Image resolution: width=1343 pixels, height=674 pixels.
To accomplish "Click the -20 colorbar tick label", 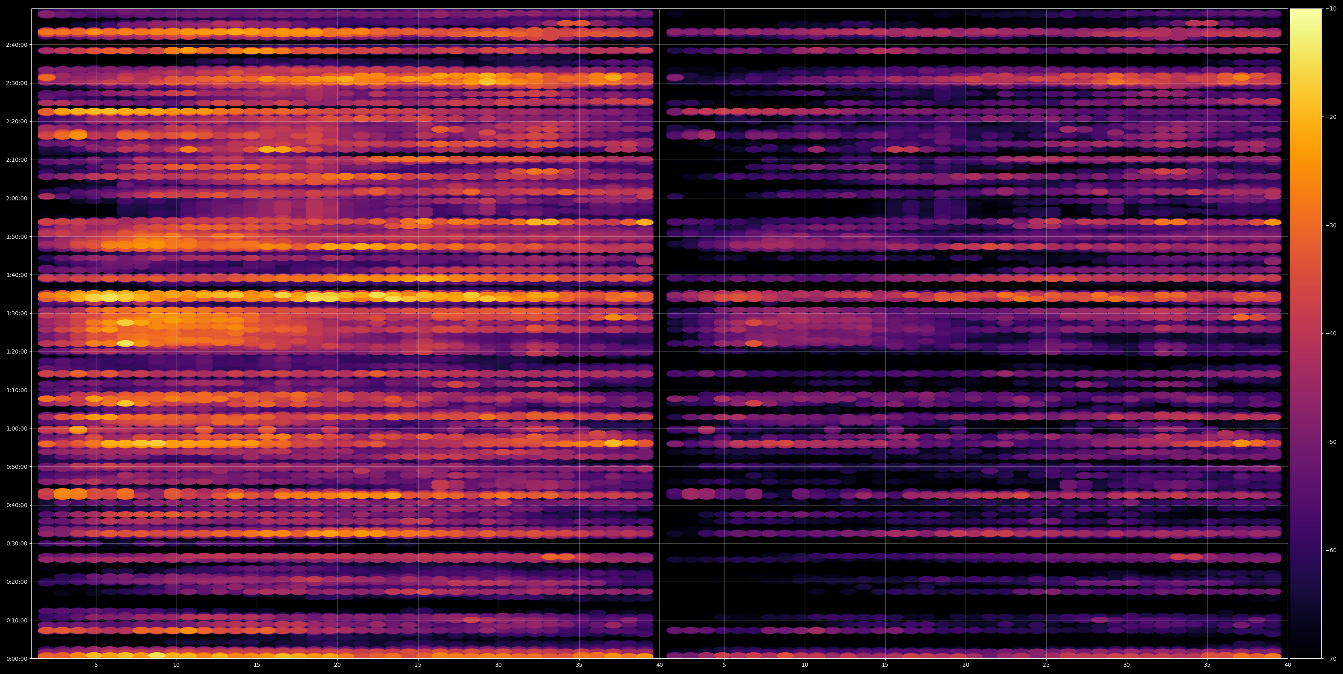I will pos(1331,117).
